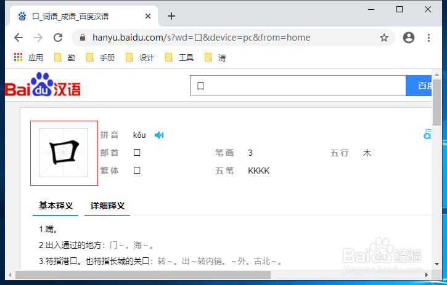Click the 部首 radical value 口
The image size is (447, 285).
137,153
